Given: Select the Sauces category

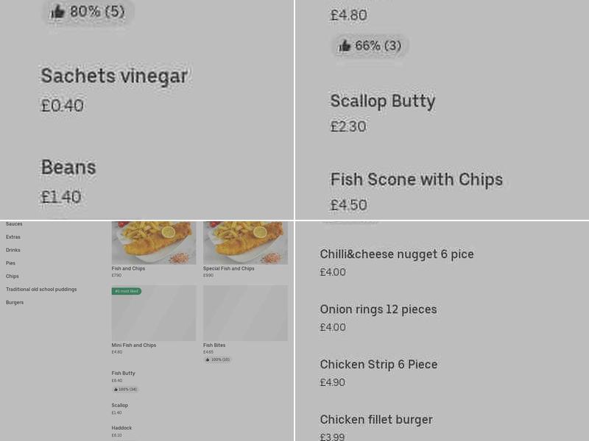Looking at the screenshot, I should [13, 224].
